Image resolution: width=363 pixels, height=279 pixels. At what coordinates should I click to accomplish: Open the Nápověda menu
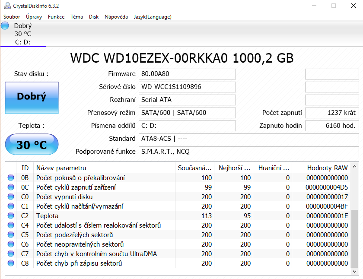116,17
